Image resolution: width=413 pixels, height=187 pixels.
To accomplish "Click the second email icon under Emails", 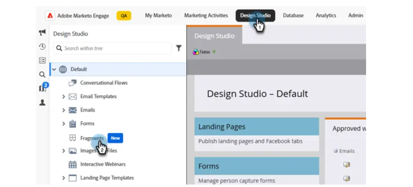I will tap(347, 179).
